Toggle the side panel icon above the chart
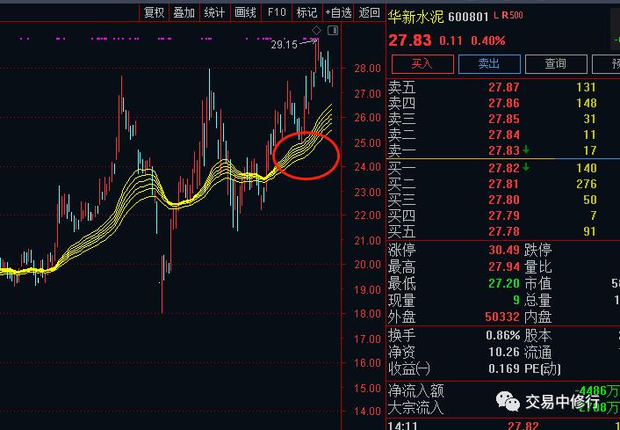Image resolution: width=620 pixels, height=430 pixels. coord(333,30)
